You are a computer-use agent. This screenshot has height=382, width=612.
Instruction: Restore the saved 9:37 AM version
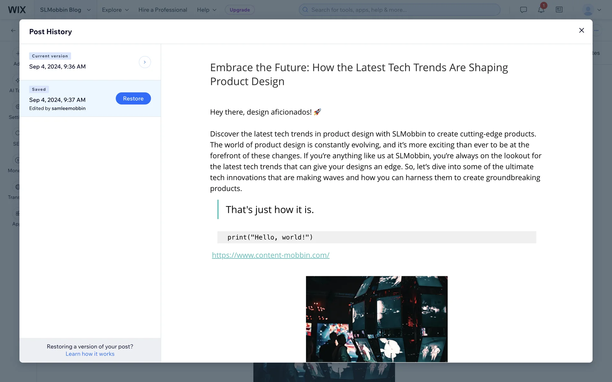(133, 98)
